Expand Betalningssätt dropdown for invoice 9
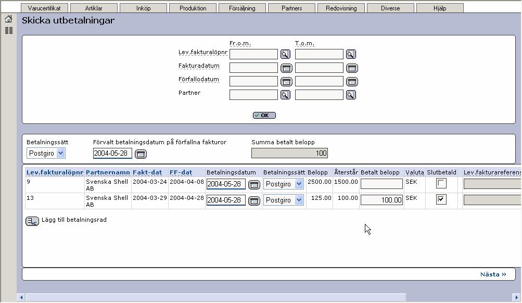522x303 pixels. tap(299, 184)
